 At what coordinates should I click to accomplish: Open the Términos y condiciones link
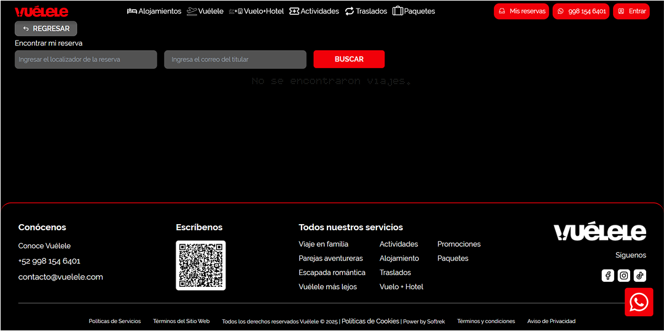[x=486, y=321]
